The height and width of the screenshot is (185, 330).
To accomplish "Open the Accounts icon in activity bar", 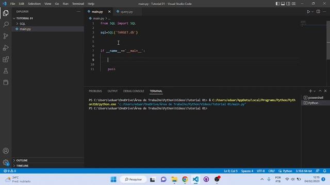I will (x=6, y=151).
